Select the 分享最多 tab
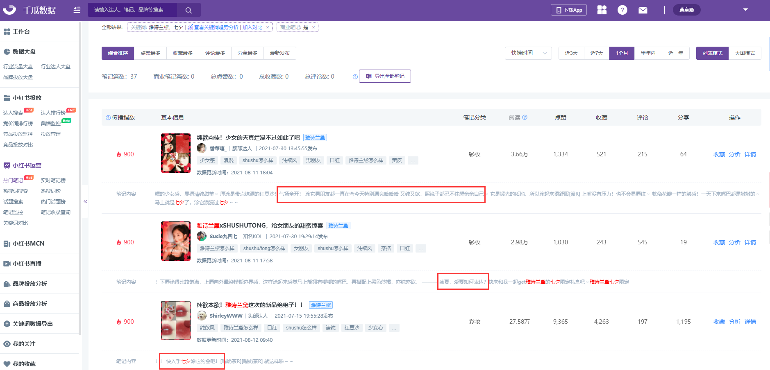770x370 pixels. point(248,53)
